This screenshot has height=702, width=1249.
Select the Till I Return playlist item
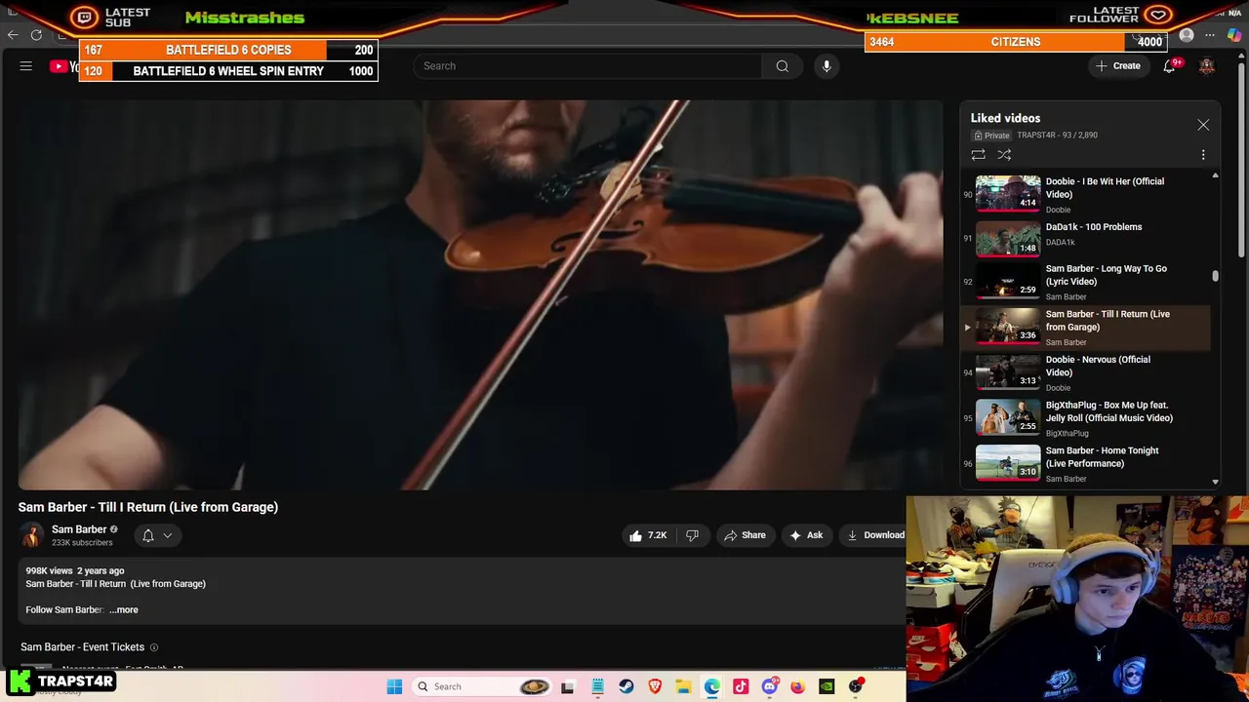click(x=1086, y=328)
